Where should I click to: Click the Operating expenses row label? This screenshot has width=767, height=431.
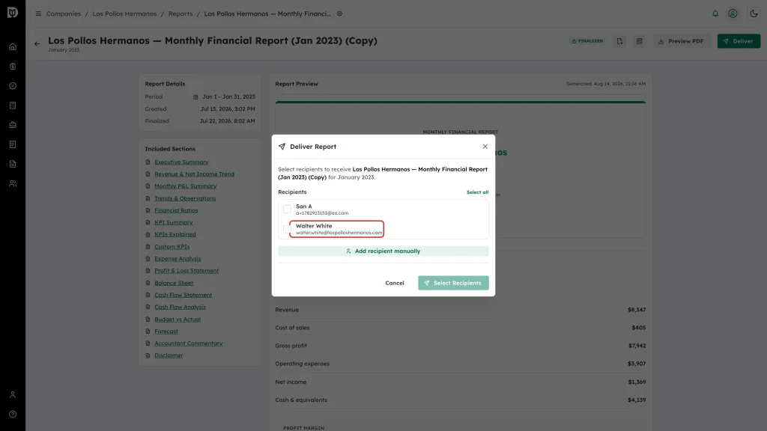(303, 364)
